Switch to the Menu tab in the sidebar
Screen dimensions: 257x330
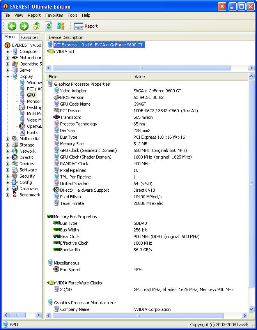click(x=10, y=37)
